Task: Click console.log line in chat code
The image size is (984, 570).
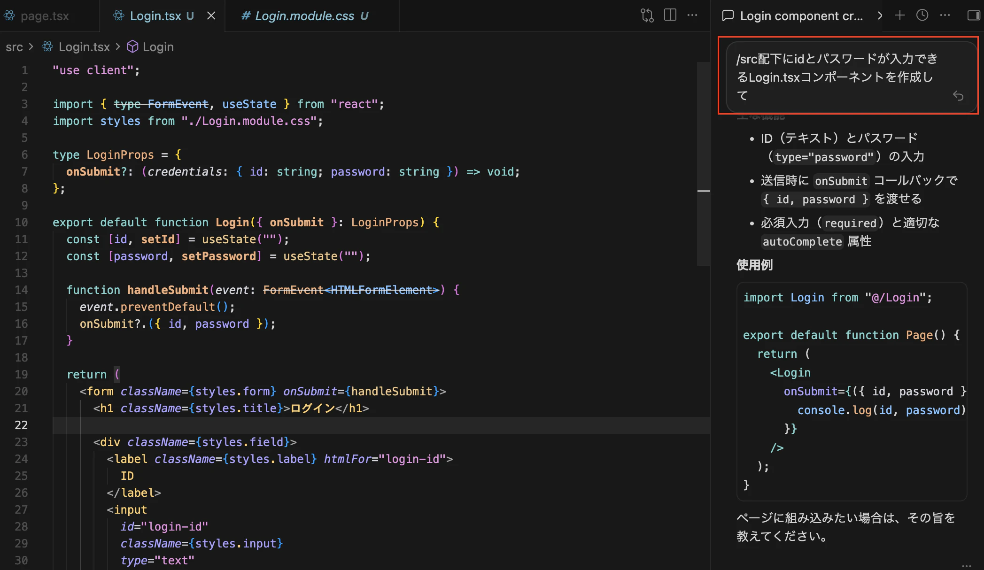Action: [x=882, y=410]
